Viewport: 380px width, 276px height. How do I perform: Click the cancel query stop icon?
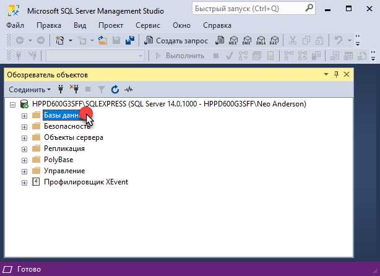point(216,56)
